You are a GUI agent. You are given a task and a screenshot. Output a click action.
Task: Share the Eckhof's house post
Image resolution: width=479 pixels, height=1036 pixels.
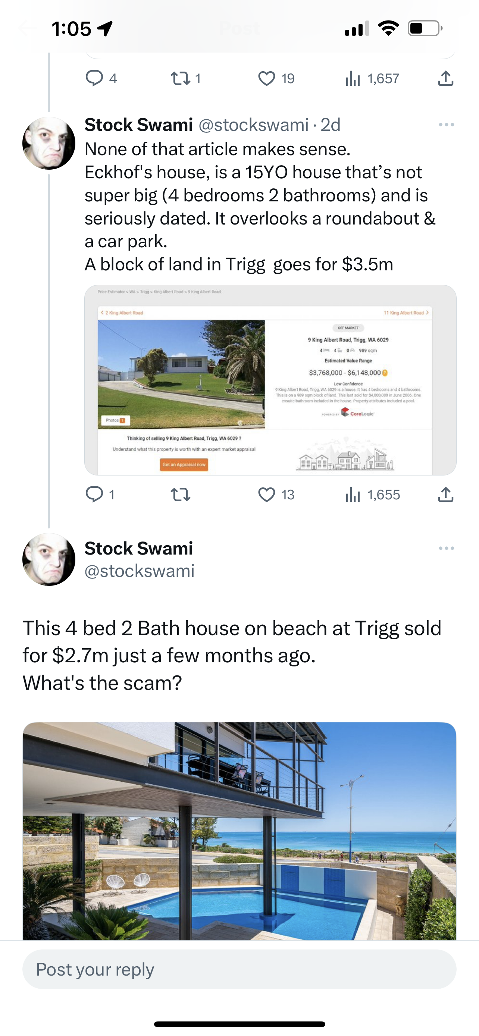pyautogui.click(x=445, y=494)
